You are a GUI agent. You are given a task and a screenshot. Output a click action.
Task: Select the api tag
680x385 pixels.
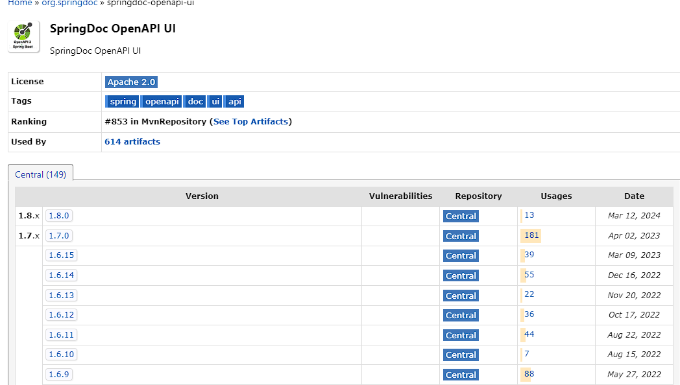click(x=235, y=101)
